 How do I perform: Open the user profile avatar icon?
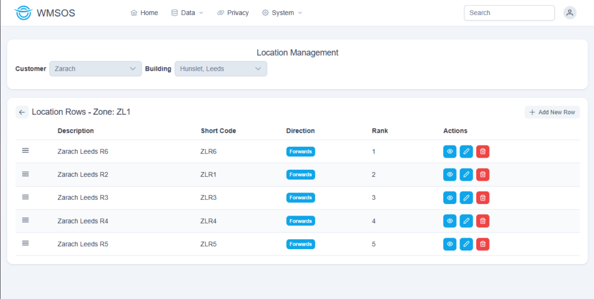(570, 13)
